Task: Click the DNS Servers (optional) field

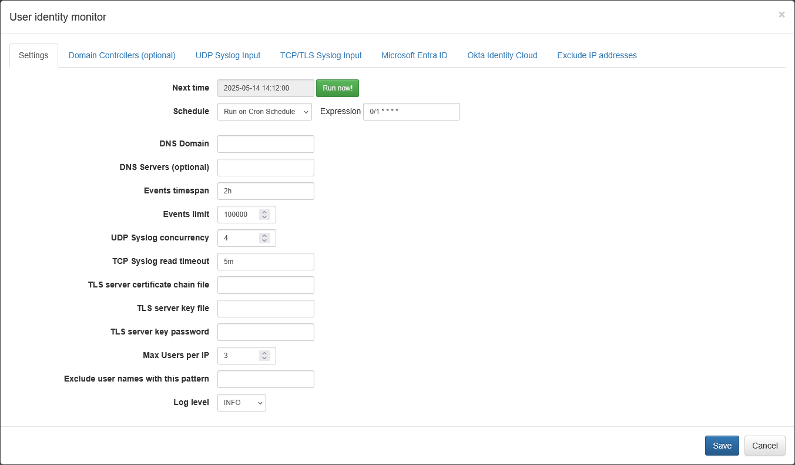Action: pyautogui.click(x=266, y=168)
